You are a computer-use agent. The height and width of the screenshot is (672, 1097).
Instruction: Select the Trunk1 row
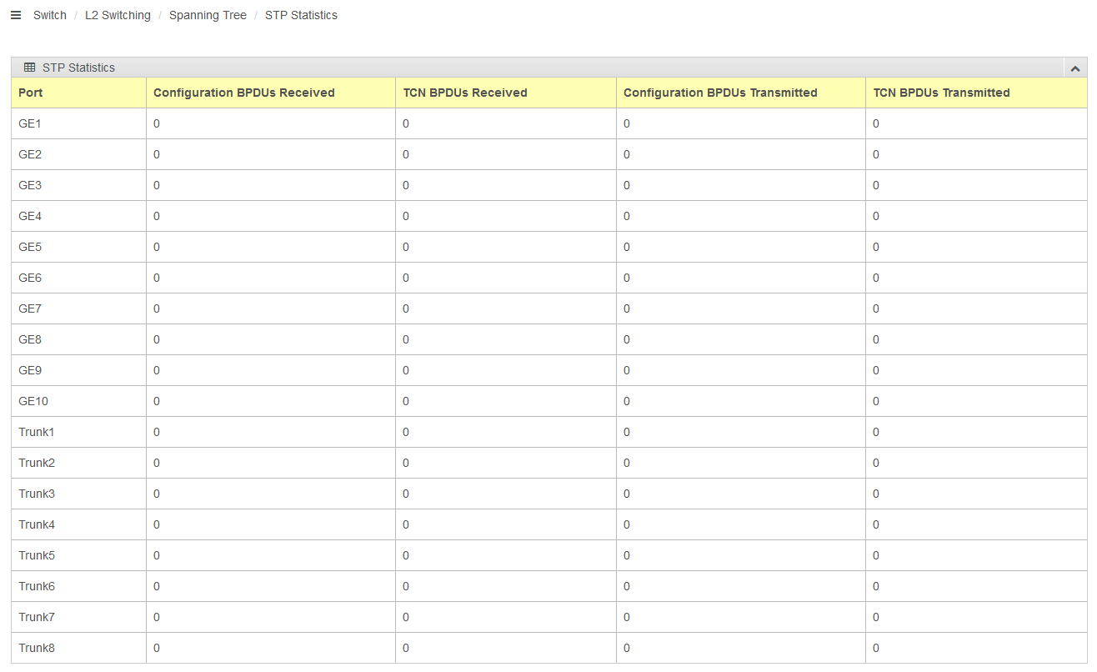(x=37, y=432)
